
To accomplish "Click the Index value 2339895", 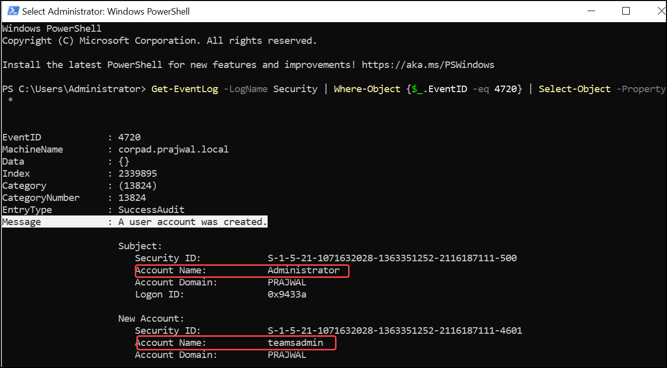I will coord(138,174).
